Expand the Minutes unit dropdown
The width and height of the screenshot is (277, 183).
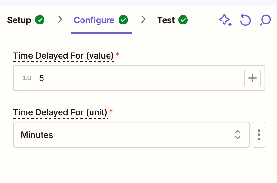pyautogui.click(x=131, y=135)
